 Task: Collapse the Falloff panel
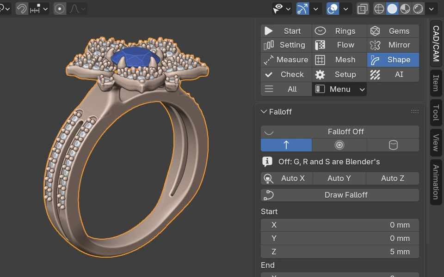point(264,112)
